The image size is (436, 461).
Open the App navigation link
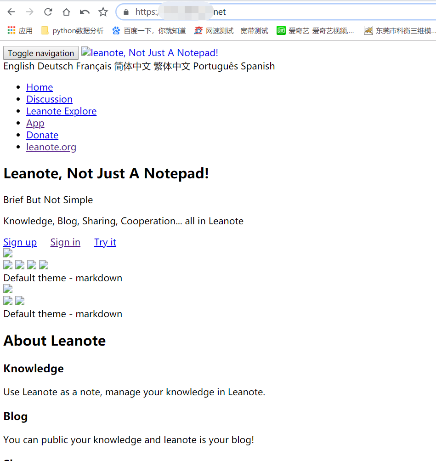[x=35, y=123]
